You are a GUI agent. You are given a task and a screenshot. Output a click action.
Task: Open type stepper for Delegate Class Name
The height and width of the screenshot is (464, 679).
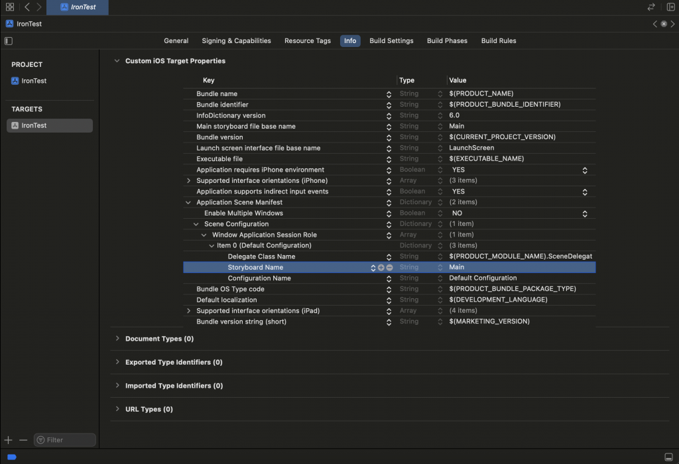[440, 257]
